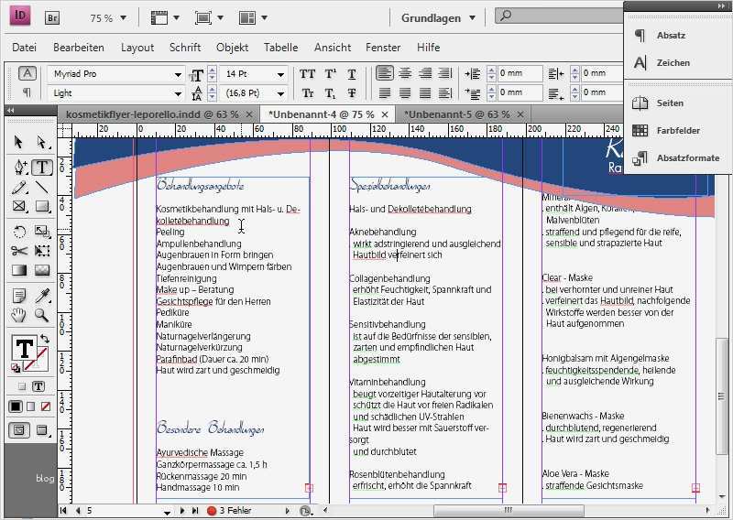Toggle Subscript formatting
Screen dimensions: 733x520
[330, 93]
